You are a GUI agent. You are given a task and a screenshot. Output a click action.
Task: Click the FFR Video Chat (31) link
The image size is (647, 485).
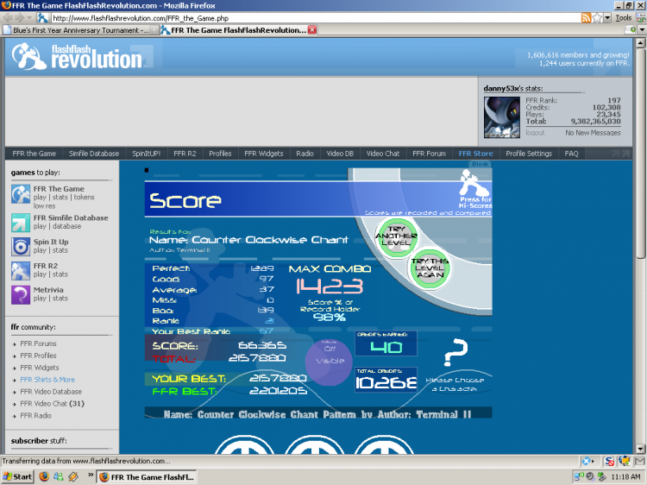(x=52, y=403)
